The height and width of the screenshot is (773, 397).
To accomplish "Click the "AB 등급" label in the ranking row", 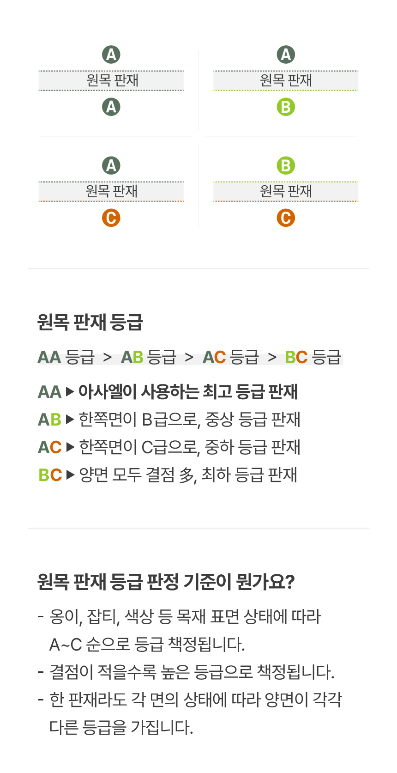I will (x=148, y=357).
